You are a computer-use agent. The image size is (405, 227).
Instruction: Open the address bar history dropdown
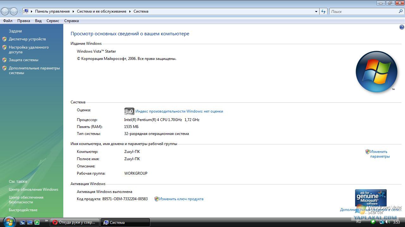(316, 12)
